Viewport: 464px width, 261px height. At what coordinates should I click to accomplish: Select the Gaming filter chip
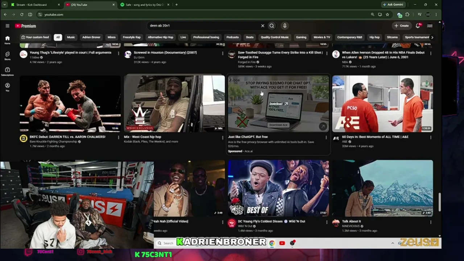coord(301,37)
